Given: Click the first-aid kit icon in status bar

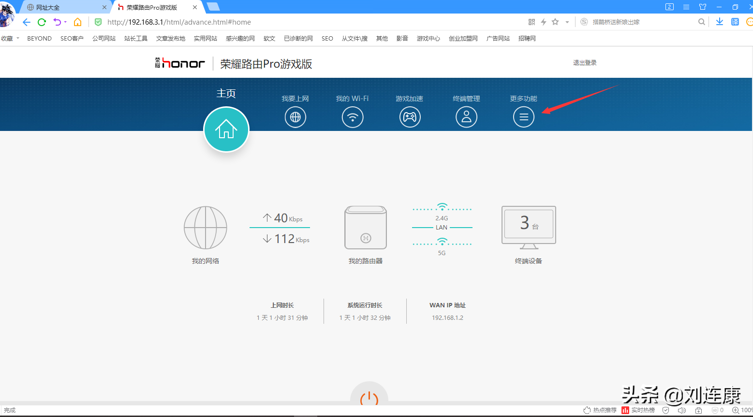Looking at the screenshot, I should (698, 410).
